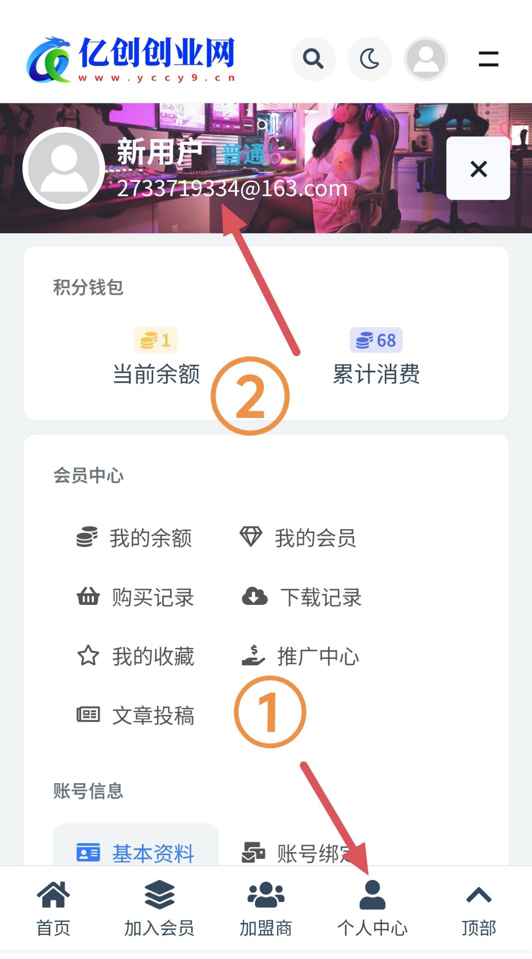The width and height of the screenshot is (532, 959).
Task: Tap the header user avatar icon
Action: tap(426, 59)
